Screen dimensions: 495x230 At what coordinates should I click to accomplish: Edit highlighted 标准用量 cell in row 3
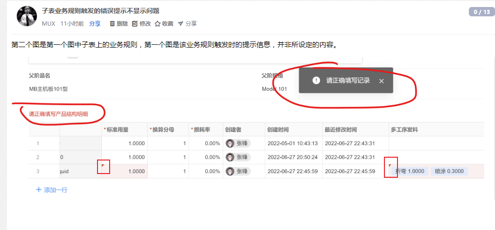click(125, 171)
